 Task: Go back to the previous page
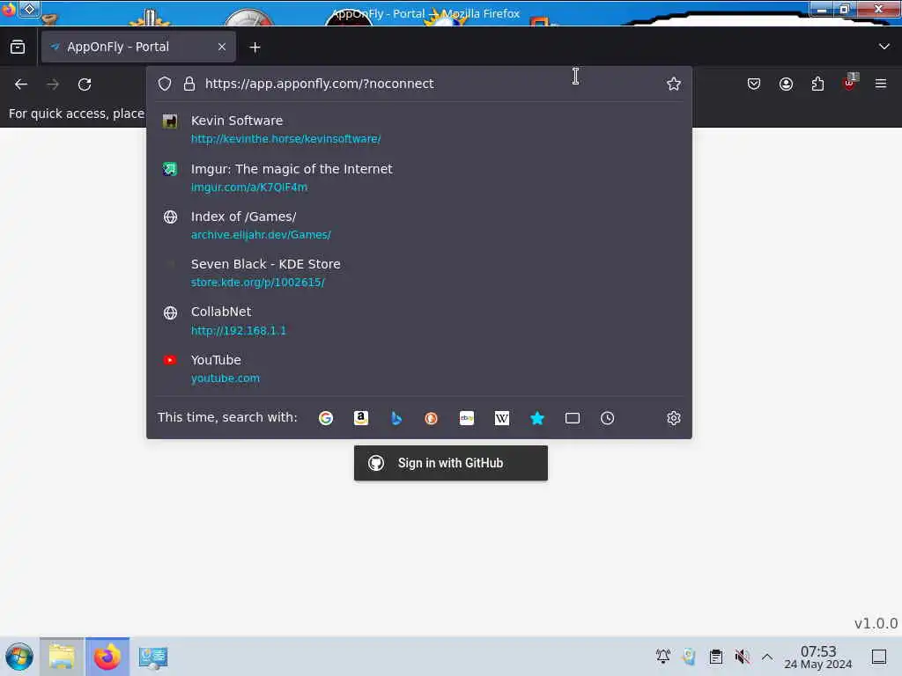21,84
